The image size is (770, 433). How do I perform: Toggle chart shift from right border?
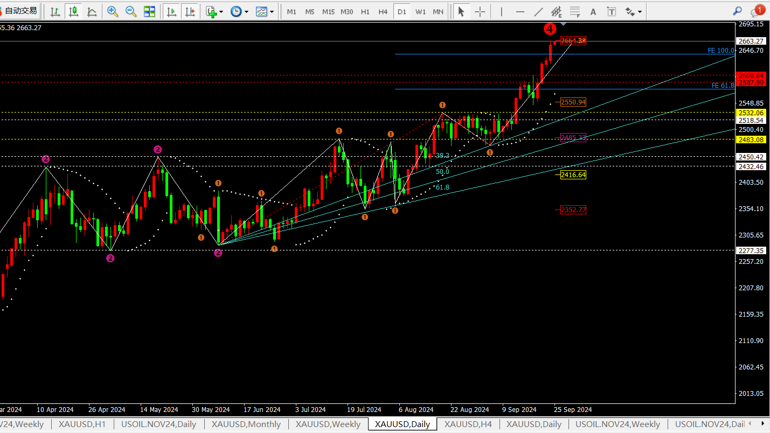click(189, 11)
